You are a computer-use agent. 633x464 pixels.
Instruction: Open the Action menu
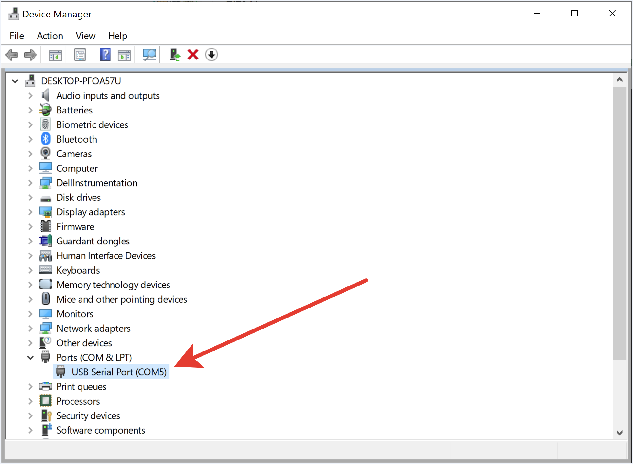50,36
